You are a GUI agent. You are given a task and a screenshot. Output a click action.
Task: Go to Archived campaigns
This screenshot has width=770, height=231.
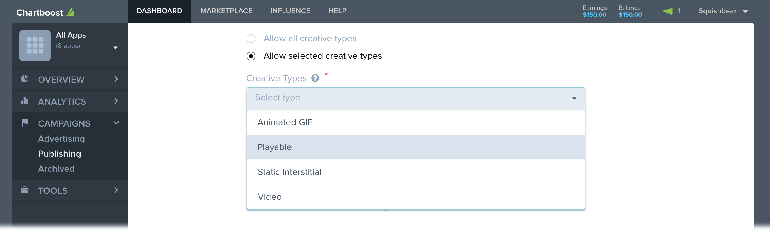56,169
